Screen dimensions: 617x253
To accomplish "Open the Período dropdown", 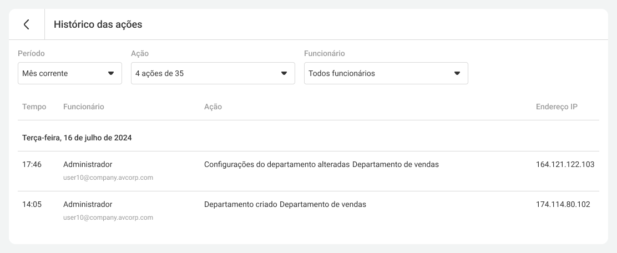I will [69, 73].
